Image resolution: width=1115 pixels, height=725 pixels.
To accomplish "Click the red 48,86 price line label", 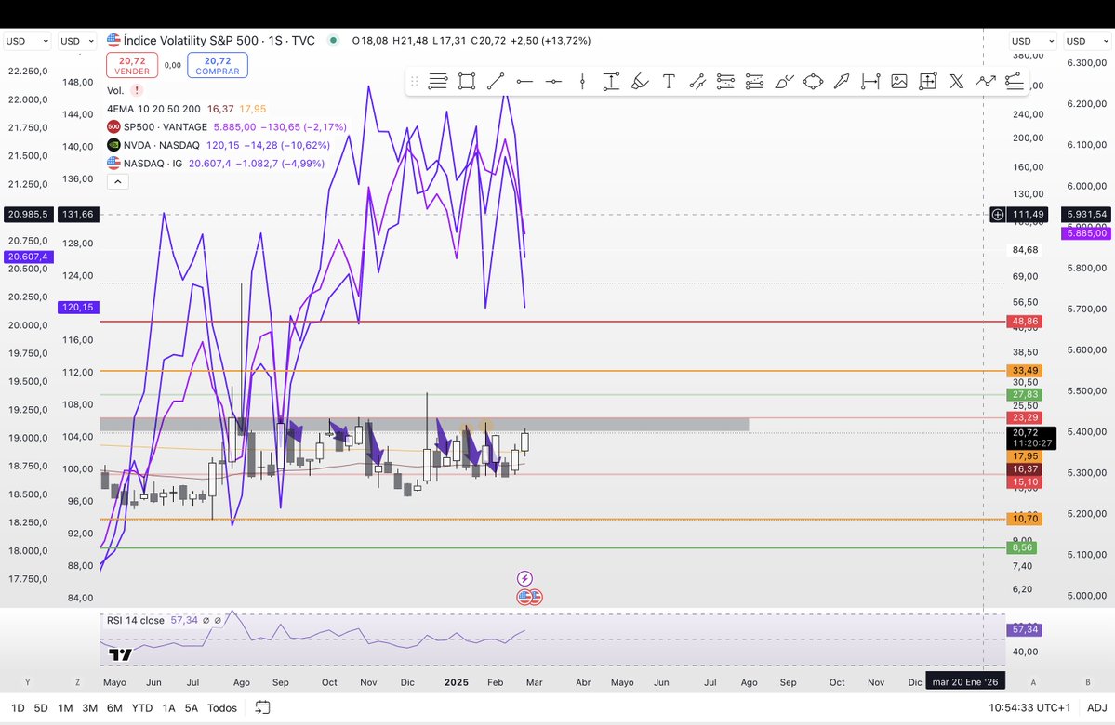I will point(1026,322).
